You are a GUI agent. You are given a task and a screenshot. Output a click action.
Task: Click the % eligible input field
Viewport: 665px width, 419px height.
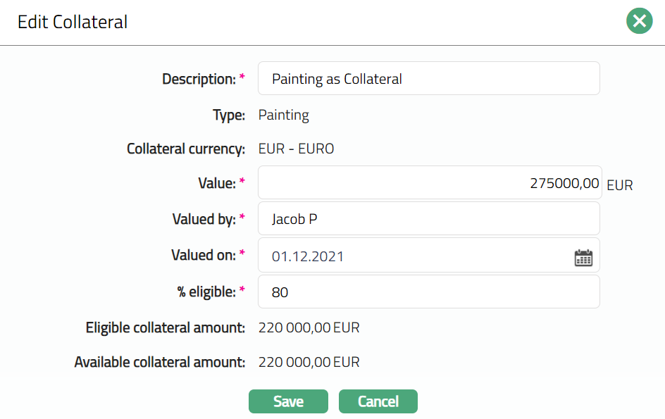point(428,292)
